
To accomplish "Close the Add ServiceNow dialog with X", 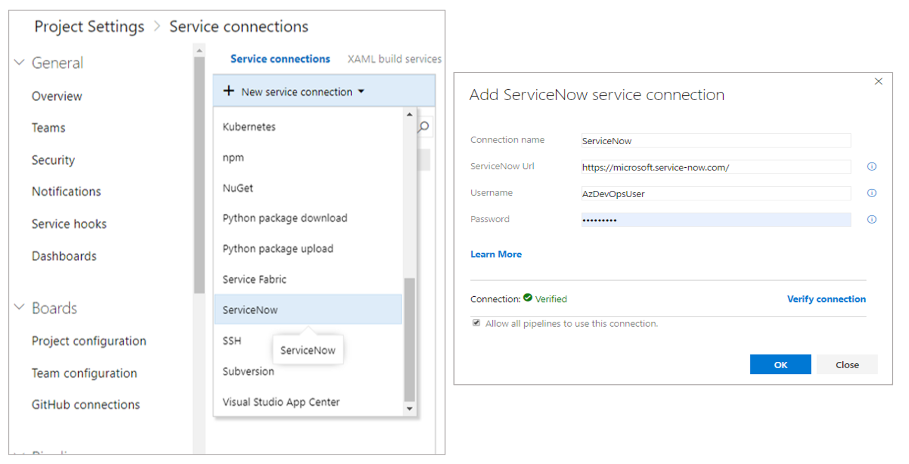I will pyautogui.click(x=879, y=81).
